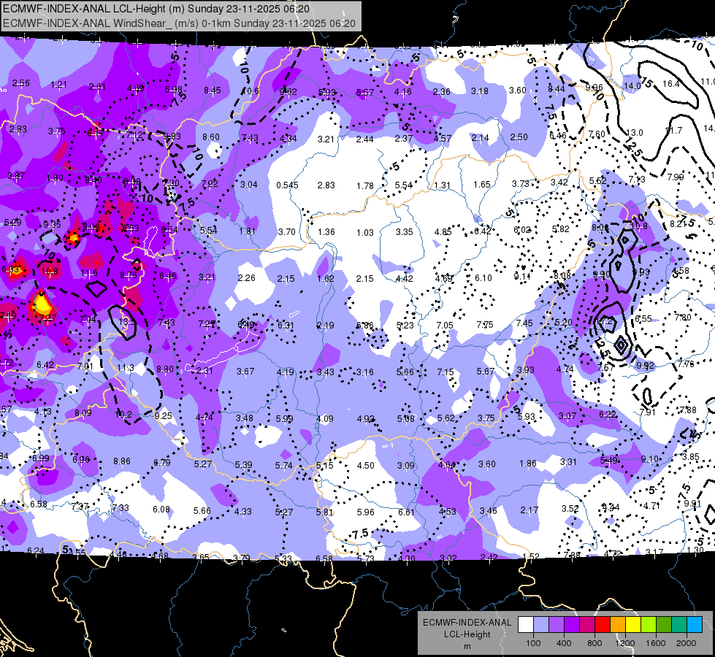Click the wind shear value '0.545'
The width and height of the screenshot is (715, 657).
tap(287, 185)
